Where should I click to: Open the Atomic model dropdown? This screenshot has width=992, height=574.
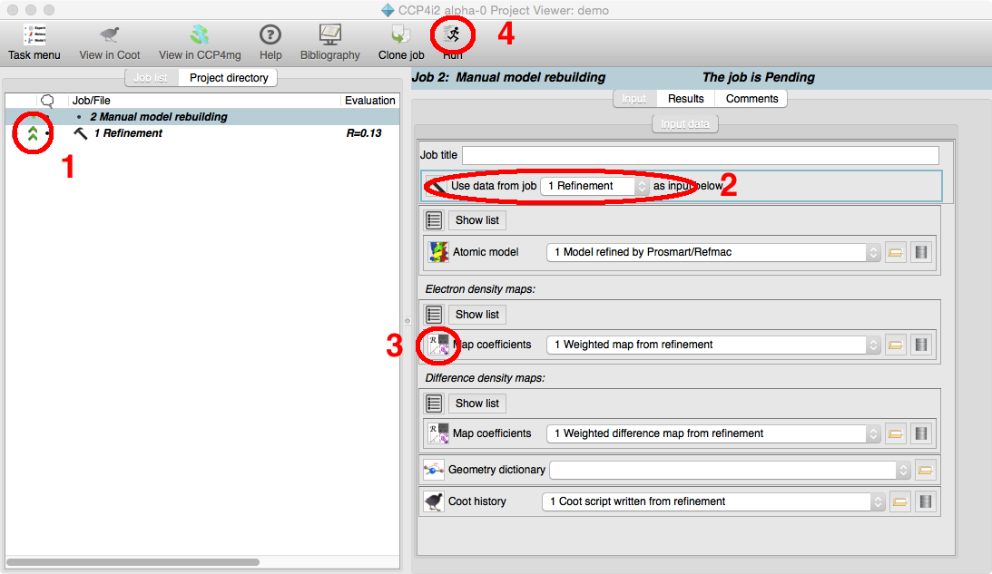pyautogui.click(x=713, y=252)
